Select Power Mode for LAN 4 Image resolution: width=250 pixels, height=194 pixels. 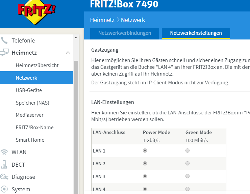pyautogui.click(x=145, y=189)
